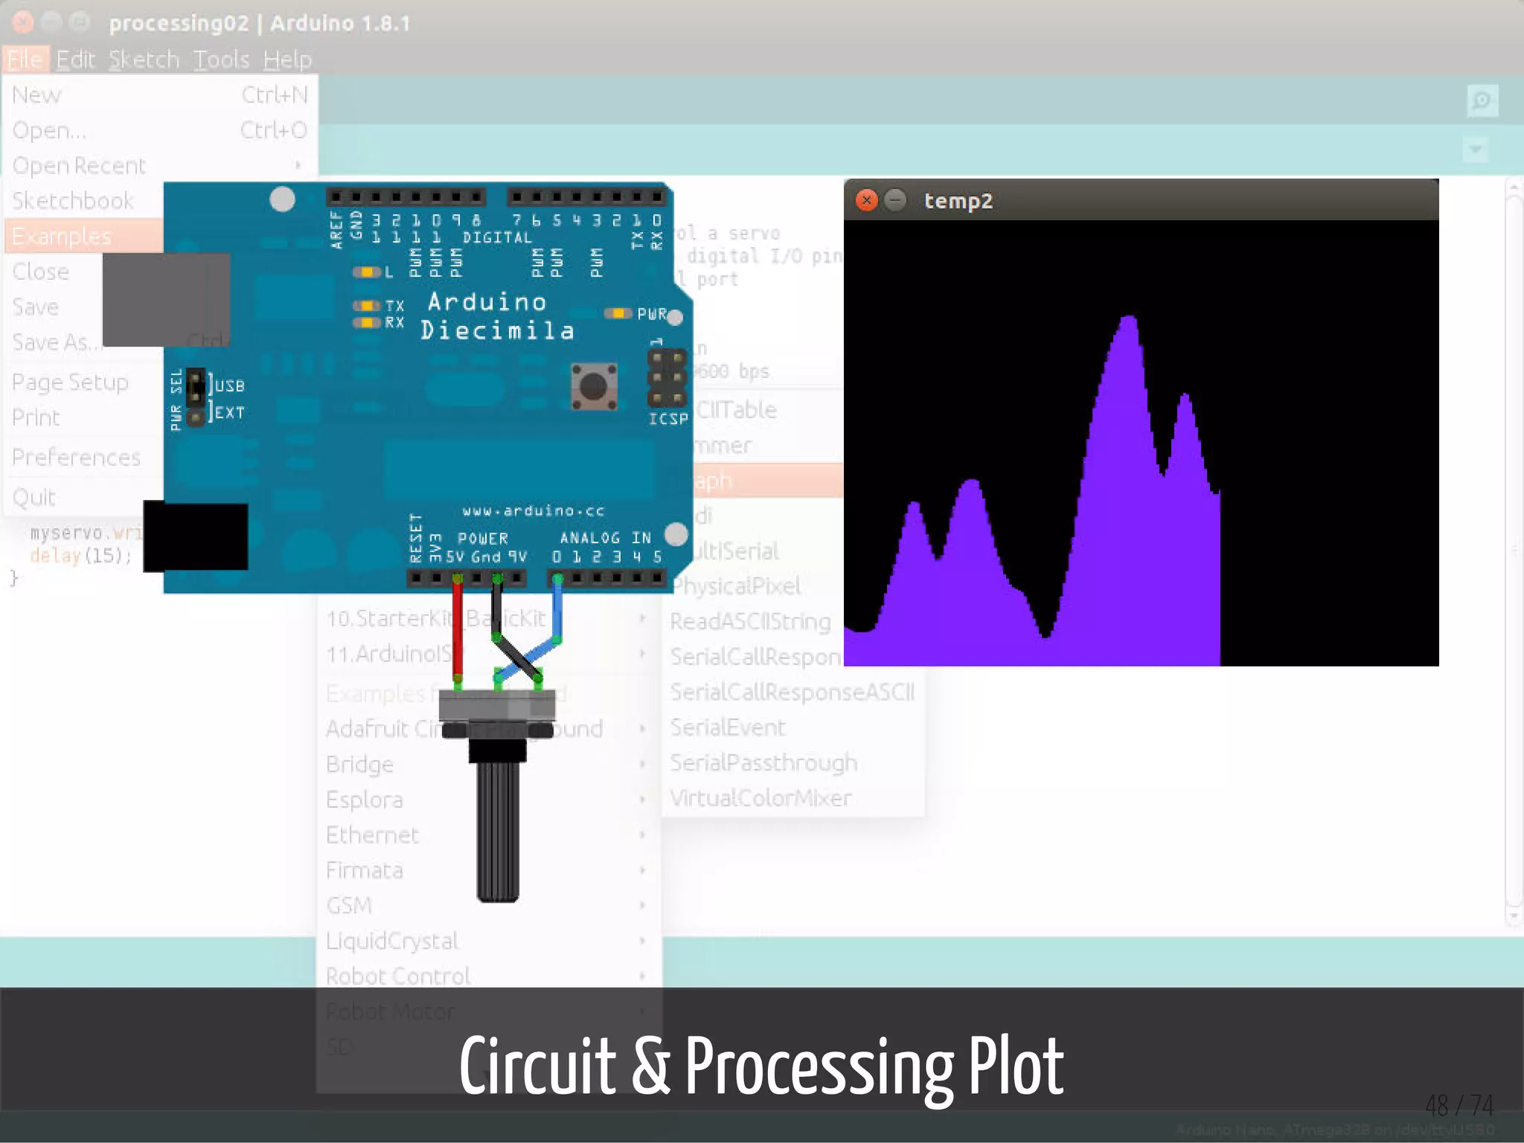Click the potentiometer knob shaft
Image resolution: width=1524 pixels, height=1143 pixels.
497,830
